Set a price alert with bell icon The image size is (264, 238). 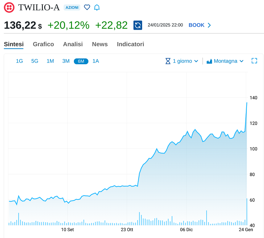tap(97, 7)
